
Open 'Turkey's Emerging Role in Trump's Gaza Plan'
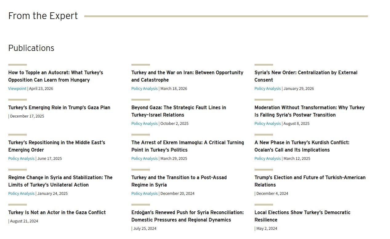[x=59, y=107]
